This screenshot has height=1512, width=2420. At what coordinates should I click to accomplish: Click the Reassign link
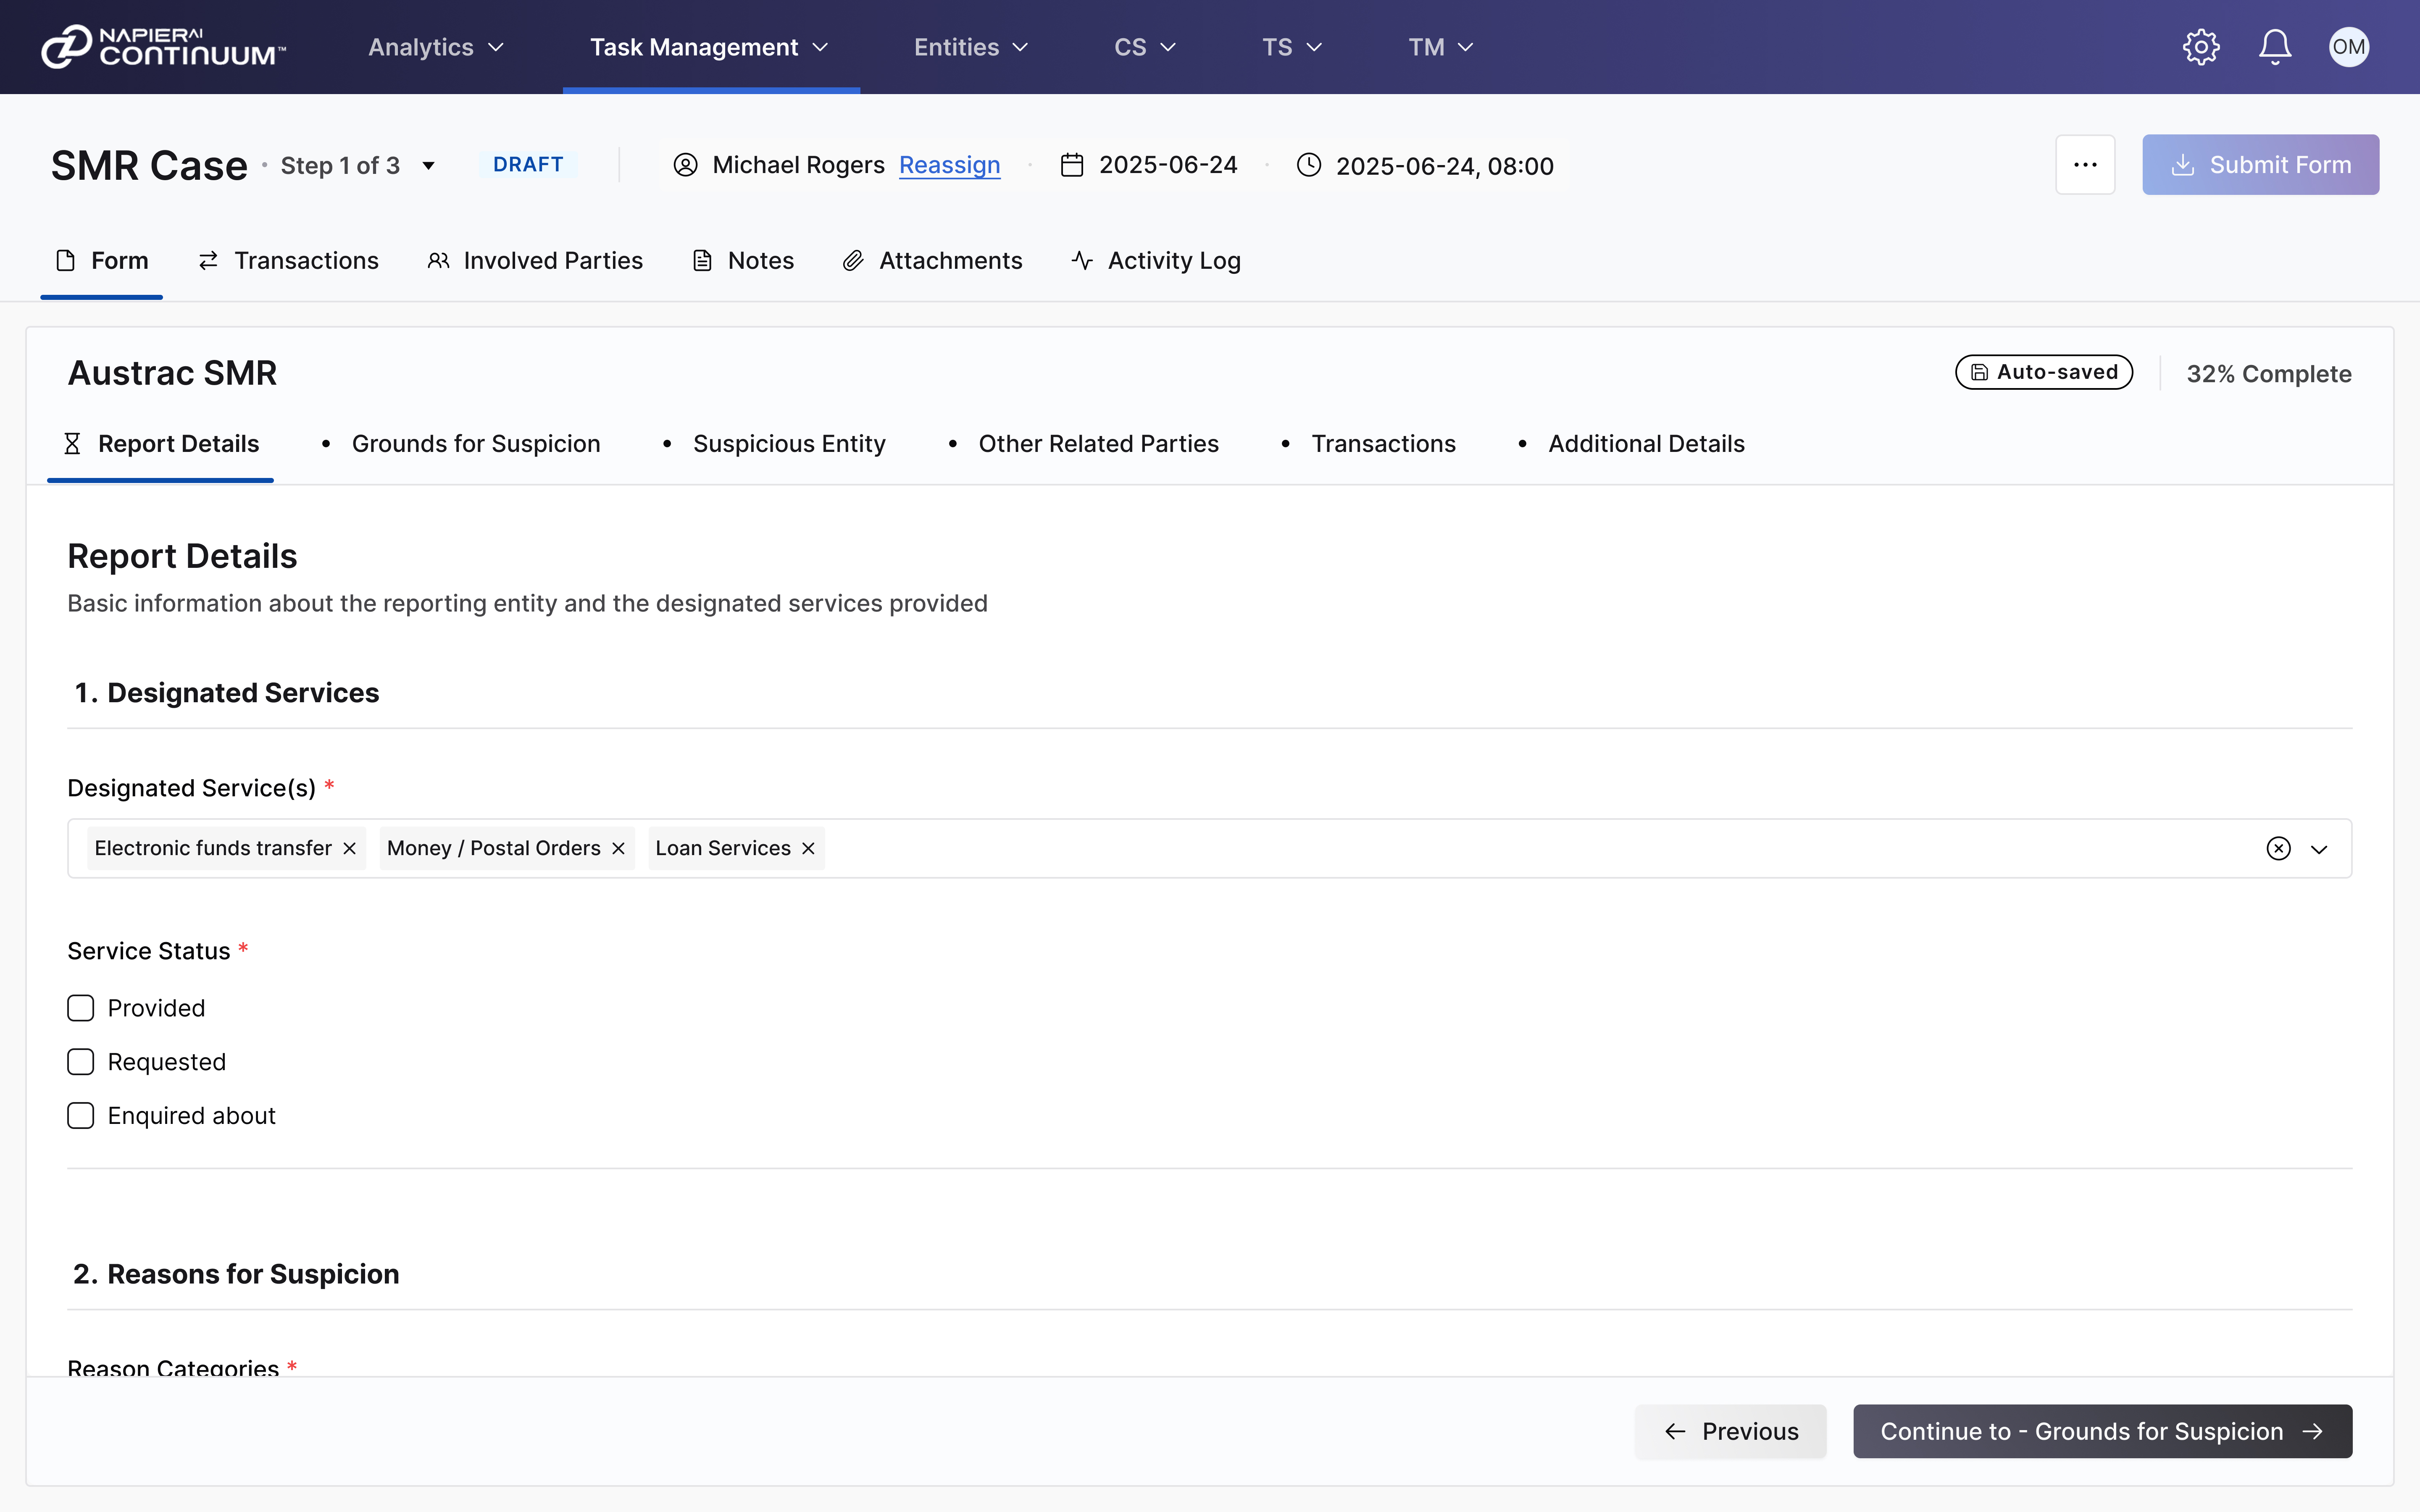(949, 165)
